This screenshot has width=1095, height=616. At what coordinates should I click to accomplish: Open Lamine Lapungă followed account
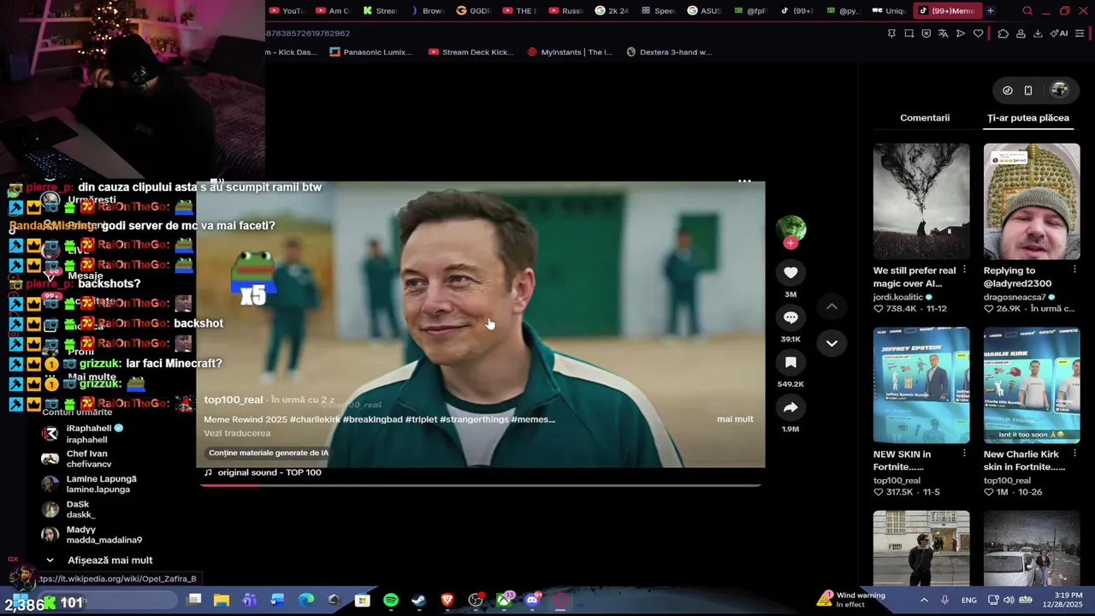89,484
